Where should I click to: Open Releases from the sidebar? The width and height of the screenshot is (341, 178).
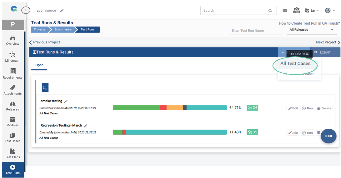[x=12, y=106]
